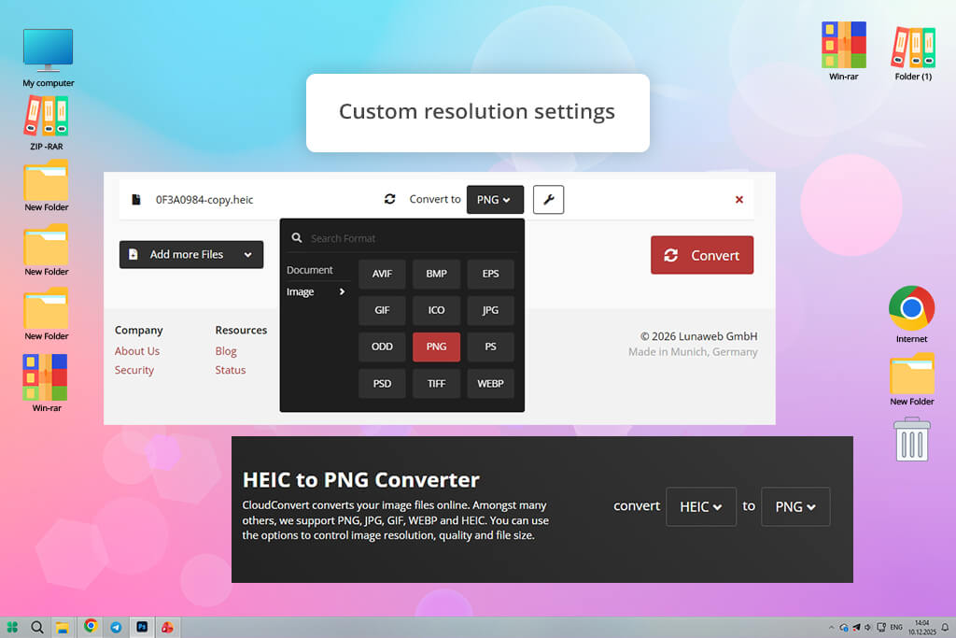Viewport: 956px width, 638px height.
Task: Choose WEBP format
Action: (x=490, y=384)
